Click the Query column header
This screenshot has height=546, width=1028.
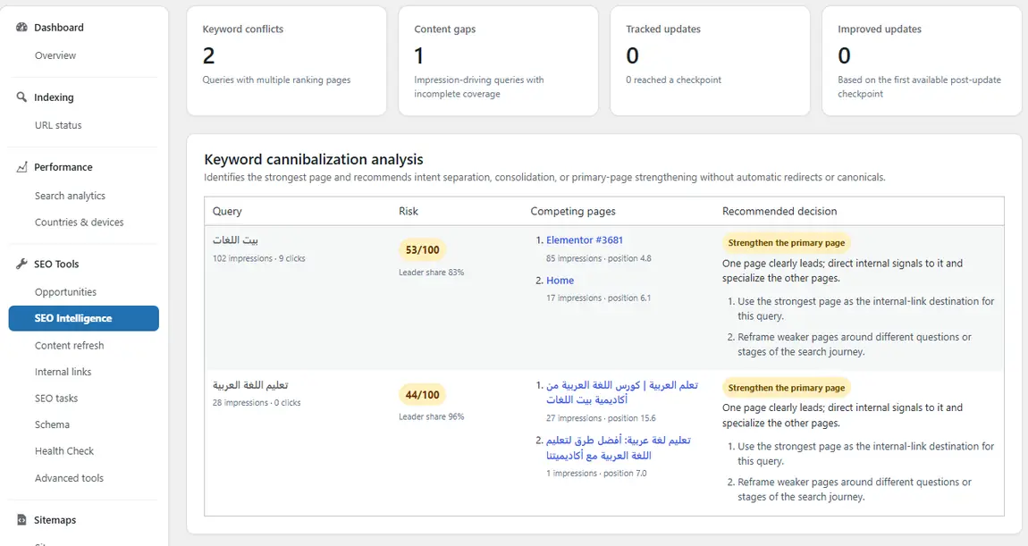[227, 211]
